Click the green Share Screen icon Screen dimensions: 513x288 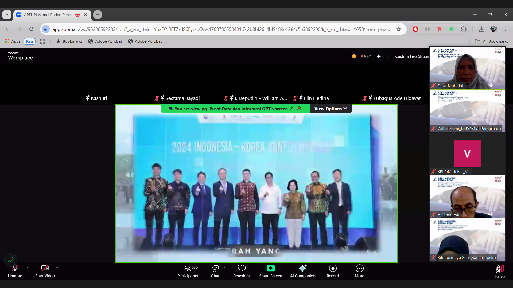(x=270, y=268)
